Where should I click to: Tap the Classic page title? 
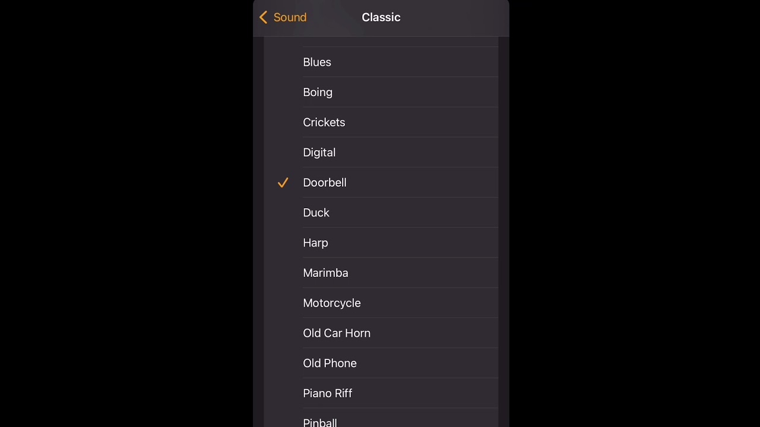point(381,18)
